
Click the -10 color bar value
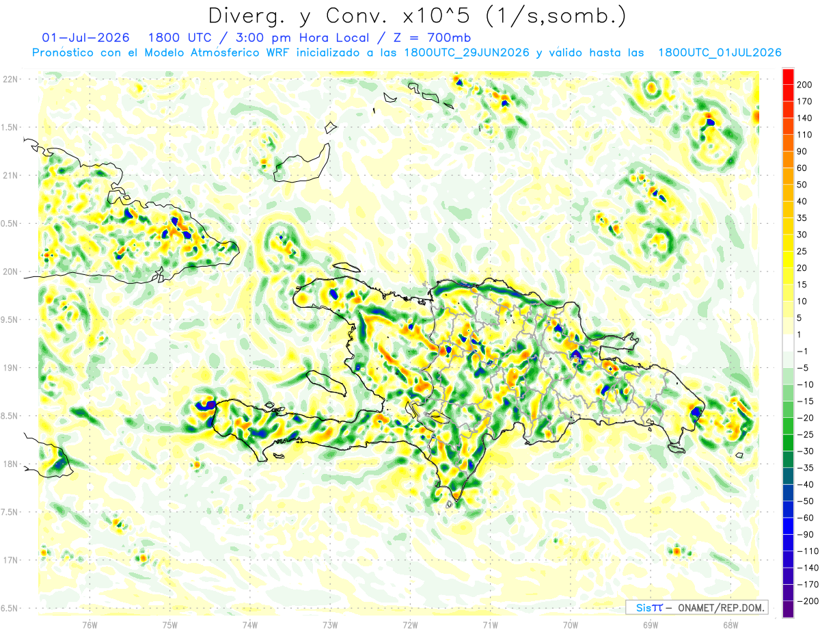pos(804,384)
